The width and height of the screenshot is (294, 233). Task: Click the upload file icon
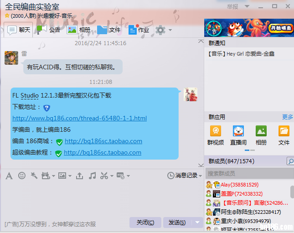tap(79, 176)
